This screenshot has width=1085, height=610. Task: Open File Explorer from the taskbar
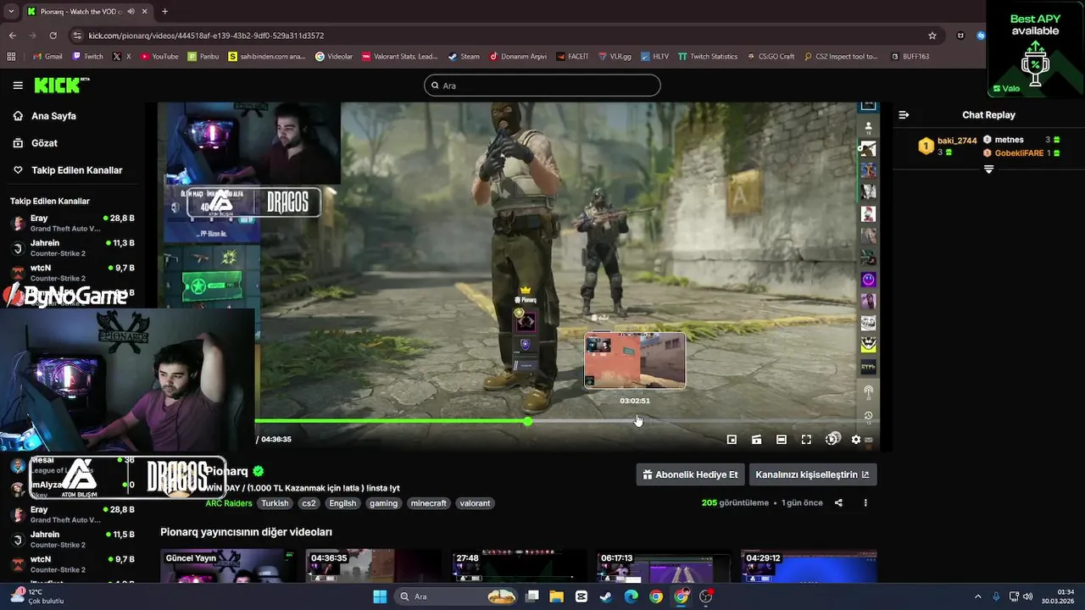(556, 596)
